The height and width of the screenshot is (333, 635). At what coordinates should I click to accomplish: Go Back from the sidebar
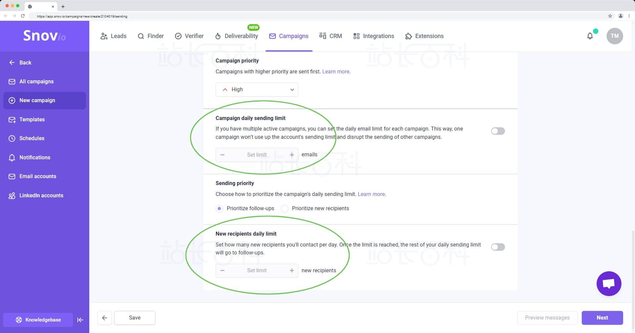tap(20, 62)
